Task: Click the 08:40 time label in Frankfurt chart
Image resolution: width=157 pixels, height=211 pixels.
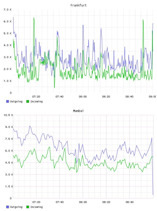Action: click(x=129, y=97)
